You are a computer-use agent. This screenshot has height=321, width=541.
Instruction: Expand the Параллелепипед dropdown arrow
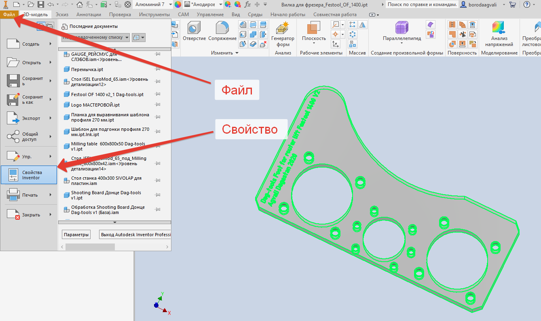click(402, 43)
